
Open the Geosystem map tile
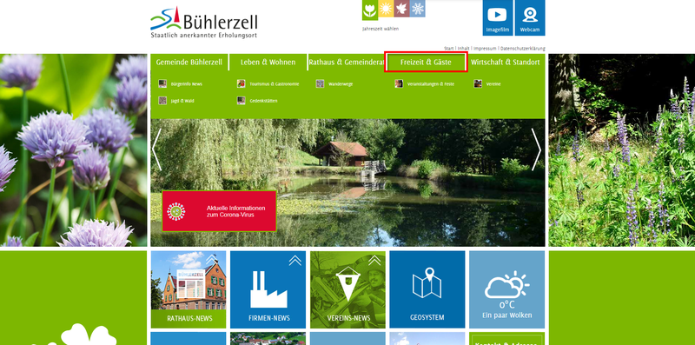[427, 289]
